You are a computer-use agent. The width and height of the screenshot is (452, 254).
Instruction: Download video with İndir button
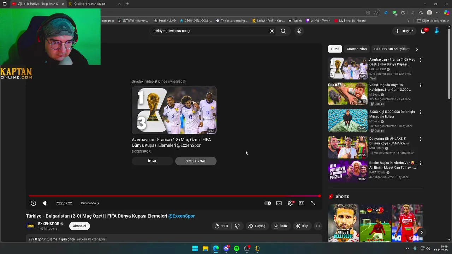pyautogui.click(x=281, y=226)
